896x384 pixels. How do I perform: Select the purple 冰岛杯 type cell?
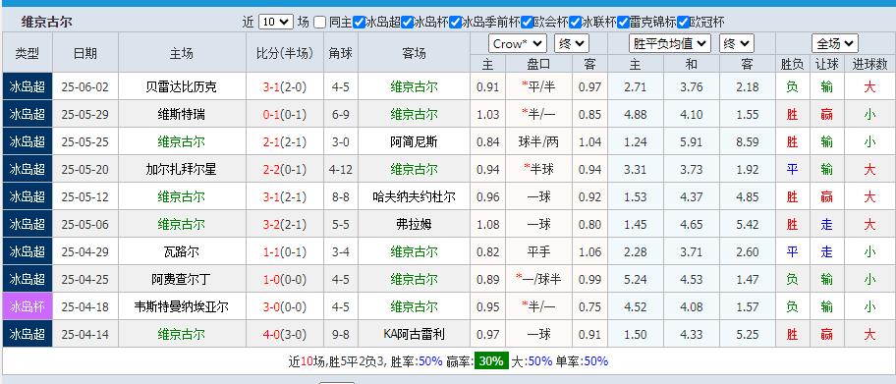28,306
